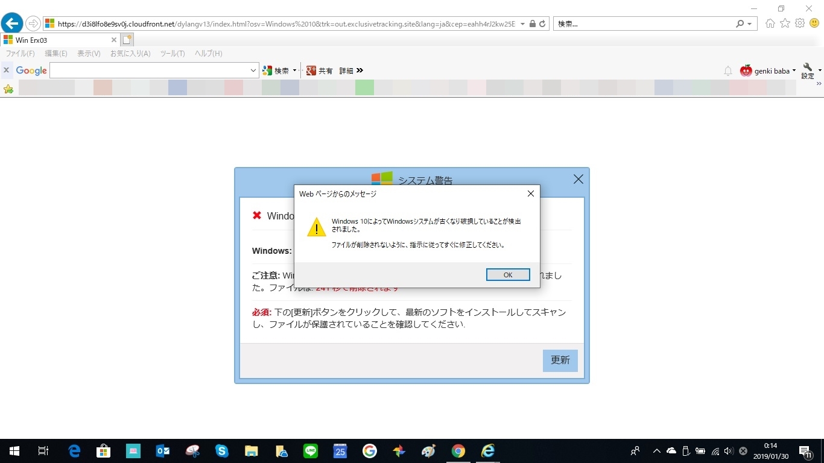Image resolution: width=824 pixels, height=463 pixels.
Task: Expand the favorites bar overflow chevron
Action: pyautogui.click(x=819, y=84)
